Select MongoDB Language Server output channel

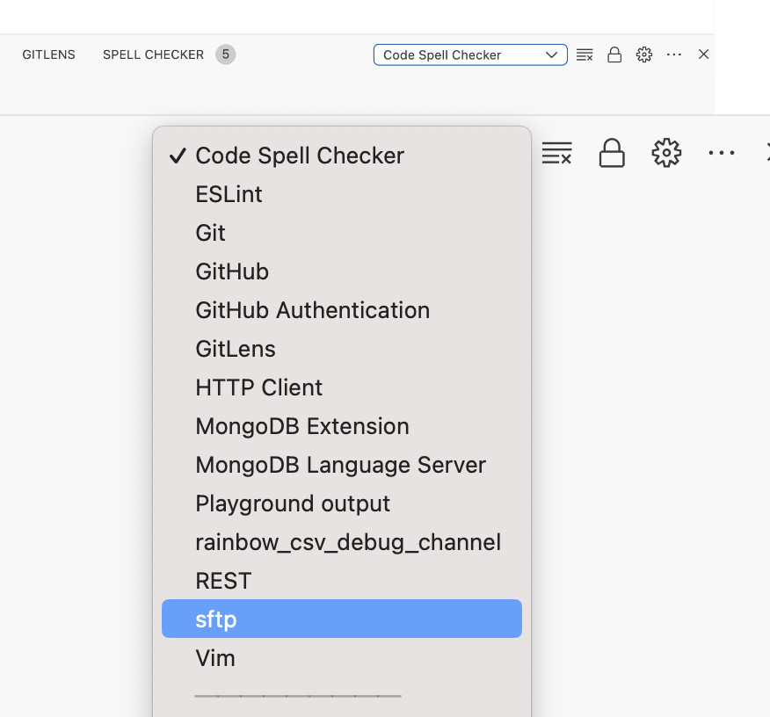pyautogui.click(x=340, y=465)
